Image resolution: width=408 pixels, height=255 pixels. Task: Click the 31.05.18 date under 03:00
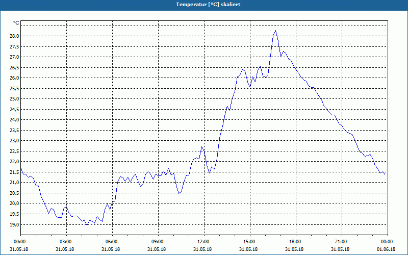(x=65, y=249)
